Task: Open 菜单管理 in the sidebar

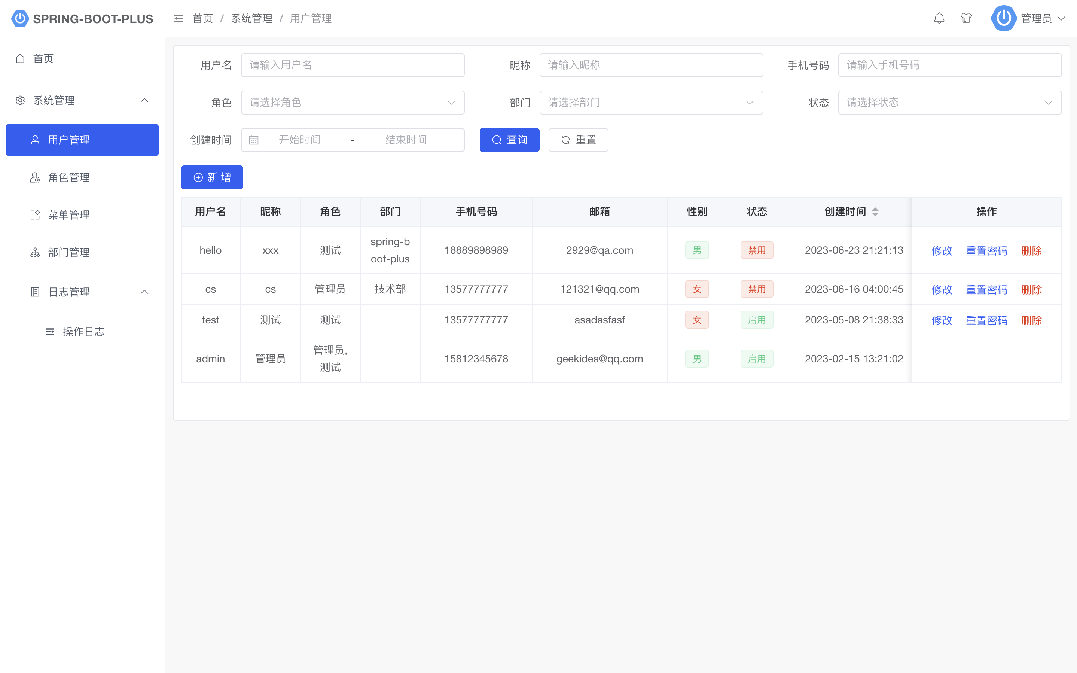Action: pos(69,215)
